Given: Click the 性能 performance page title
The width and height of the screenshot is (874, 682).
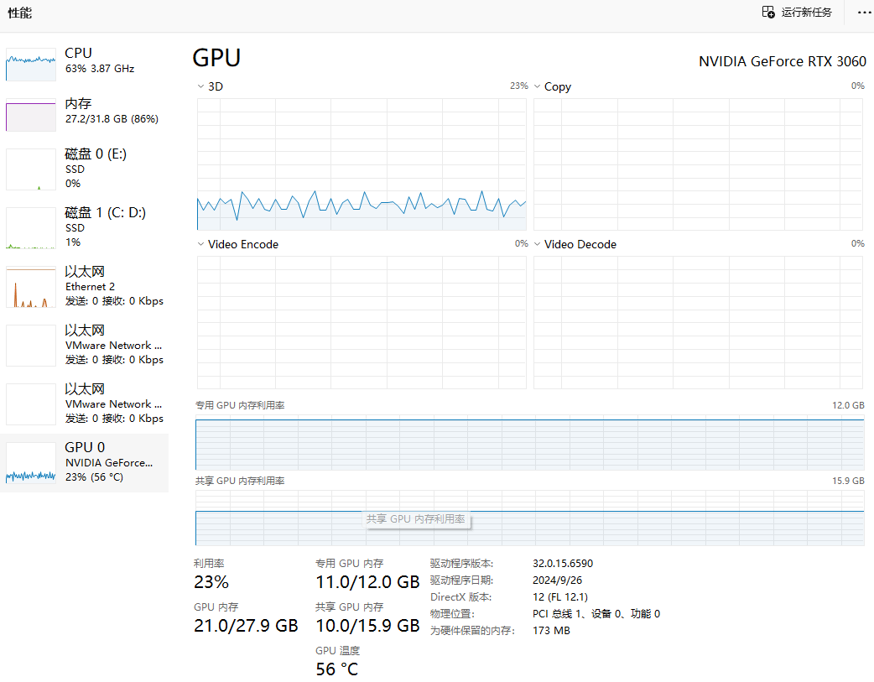Looking at the screenshot, I should (20, 14).
